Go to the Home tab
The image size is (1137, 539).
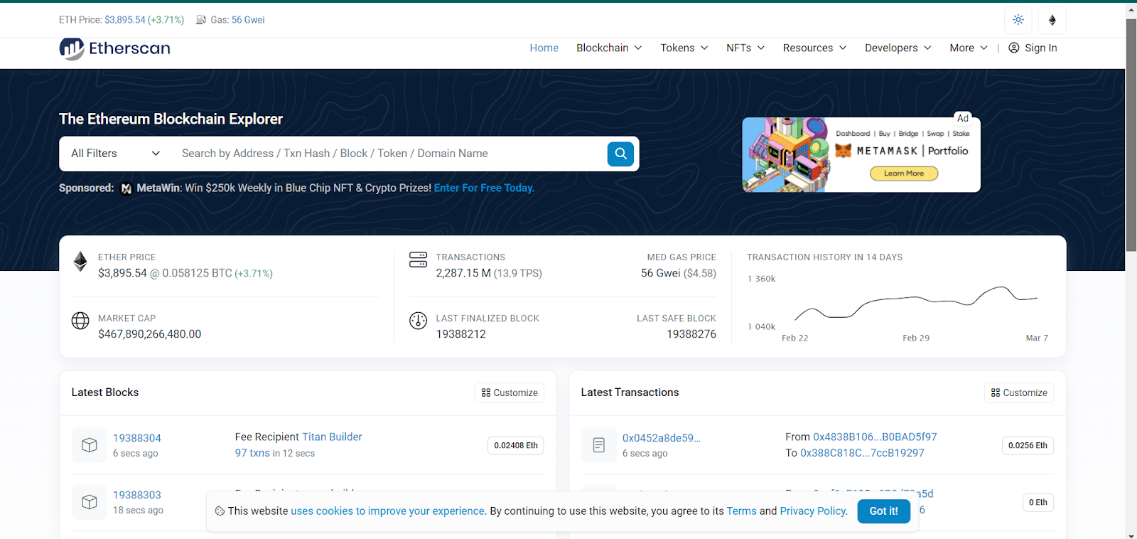(544, 48)
